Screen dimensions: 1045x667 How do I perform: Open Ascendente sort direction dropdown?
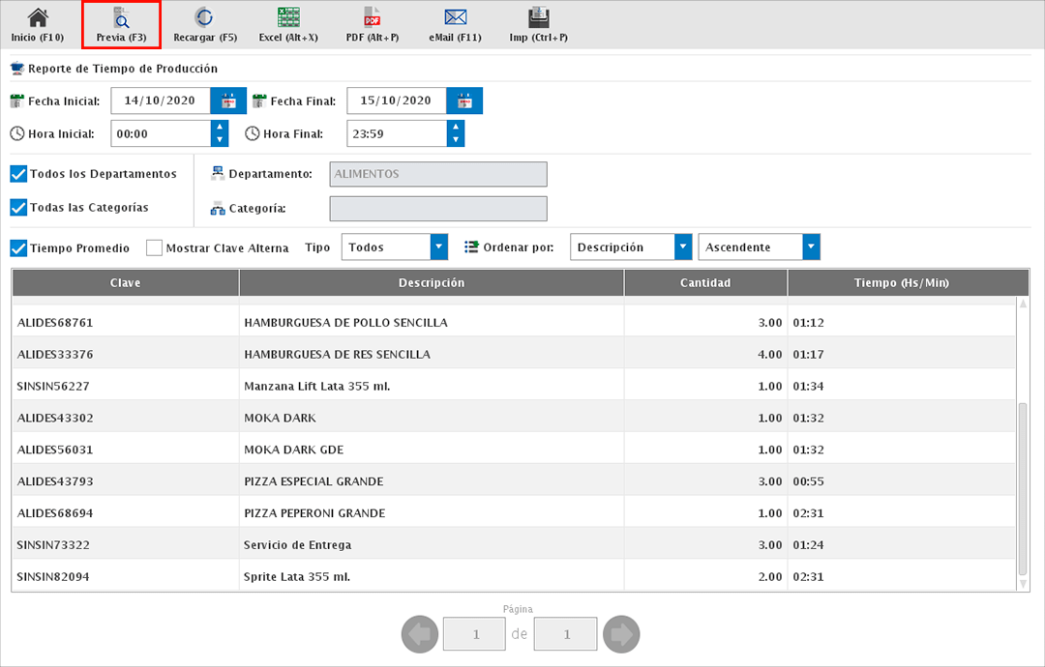811,247
